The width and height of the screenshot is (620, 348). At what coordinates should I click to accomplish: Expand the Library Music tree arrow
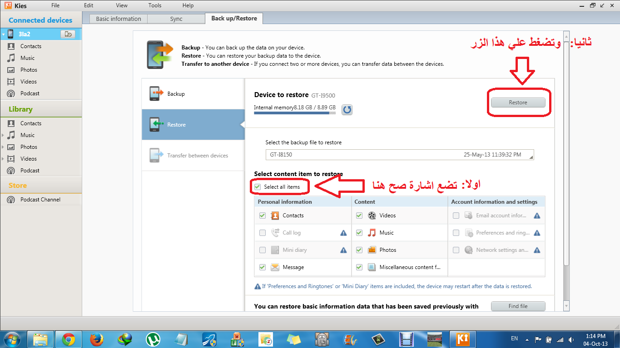pos(3,135)
